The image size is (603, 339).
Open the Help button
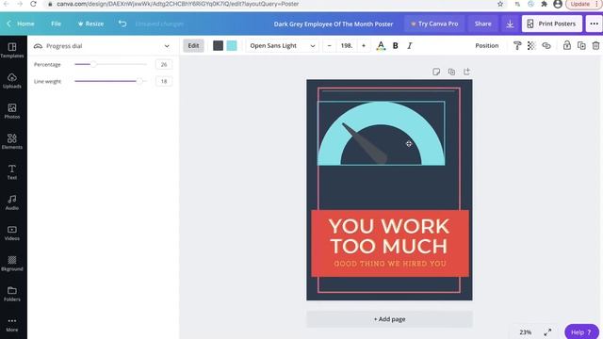(x=581, y=331)
